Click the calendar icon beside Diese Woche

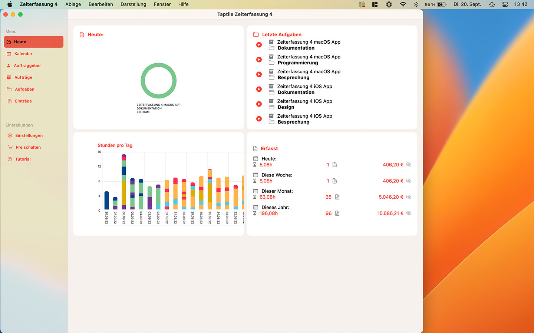click(x=256, y=175)
